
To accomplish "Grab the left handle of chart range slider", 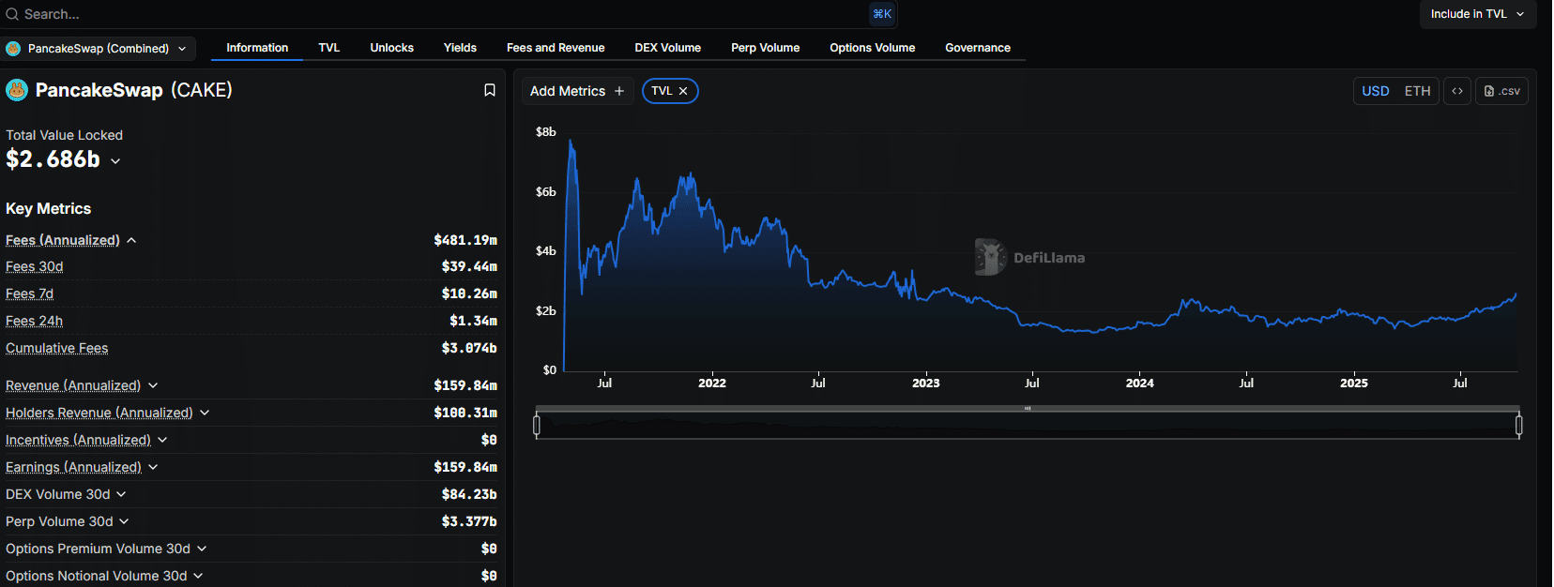I will point(537,426).
